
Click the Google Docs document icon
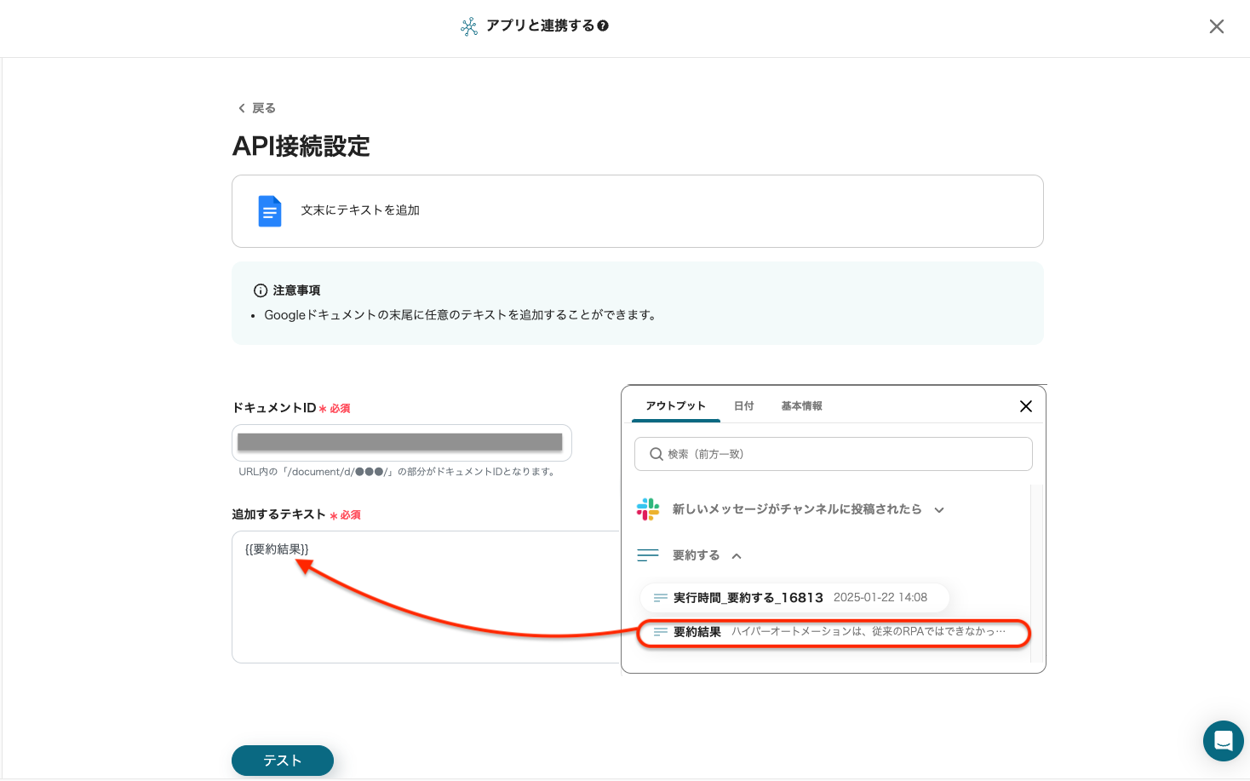269,211
